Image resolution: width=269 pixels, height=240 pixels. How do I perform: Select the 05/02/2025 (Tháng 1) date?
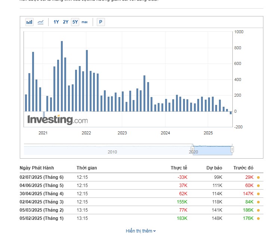41,218
